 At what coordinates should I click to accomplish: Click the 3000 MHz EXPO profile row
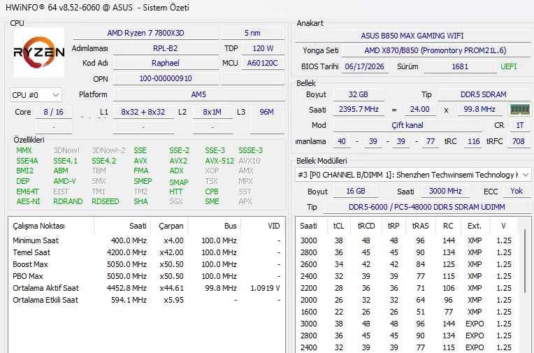click(406, 324)
